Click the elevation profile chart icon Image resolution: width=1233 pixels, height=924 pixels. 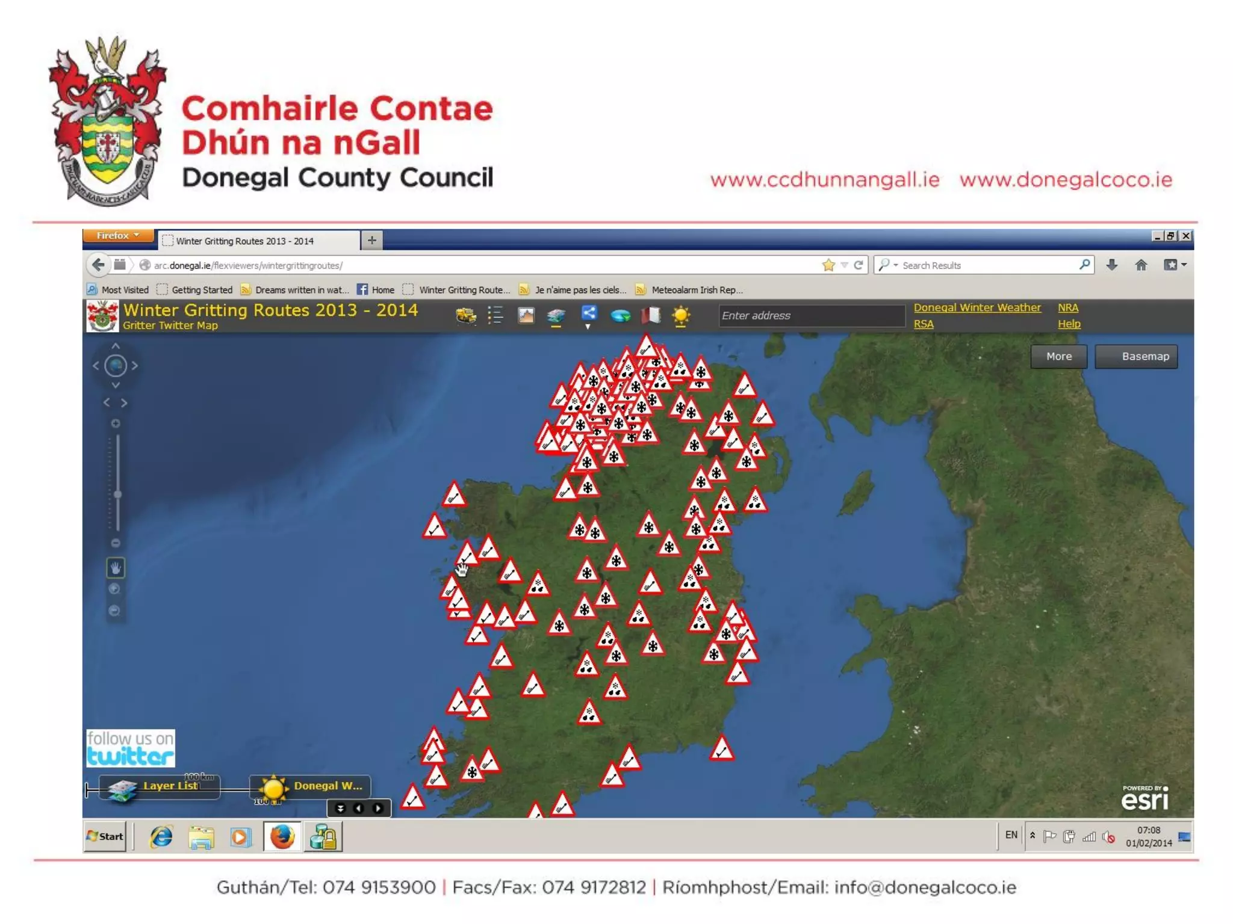tap(526, 315)
